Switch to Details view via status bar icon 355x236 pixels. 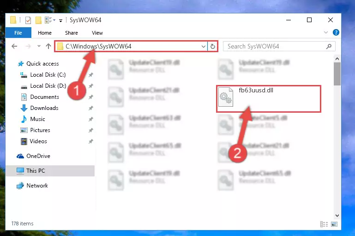324,224
